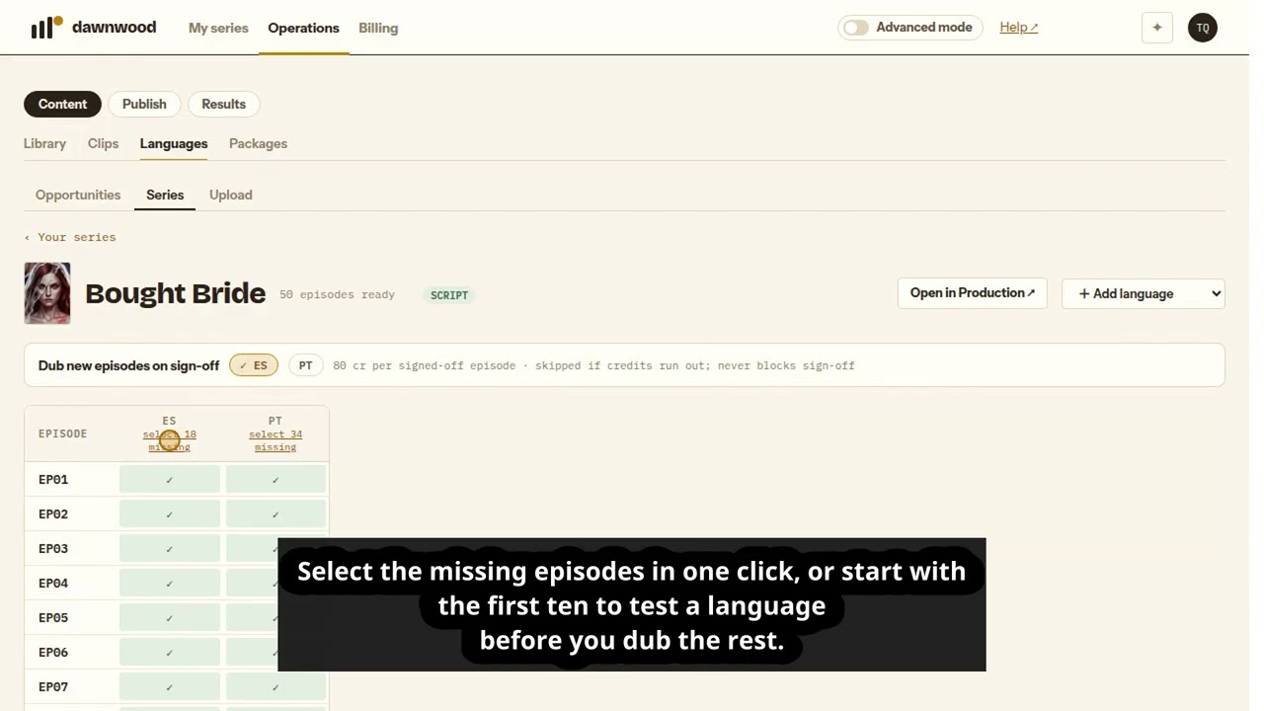Screen dimensions: 1264x711
Task: Click Open in Production button
Action: pos(972,293)
